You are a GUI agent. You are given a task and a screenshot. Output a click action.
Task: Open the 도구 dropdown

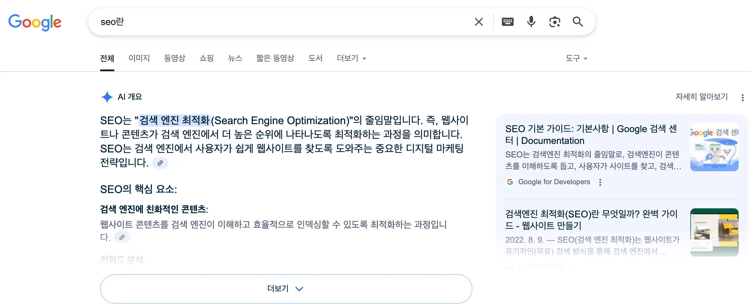pyautogui.click(x=576, y=58)
